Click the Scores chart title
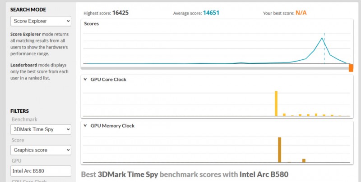This screenshot has width=361, height=182. coord(92,24)
